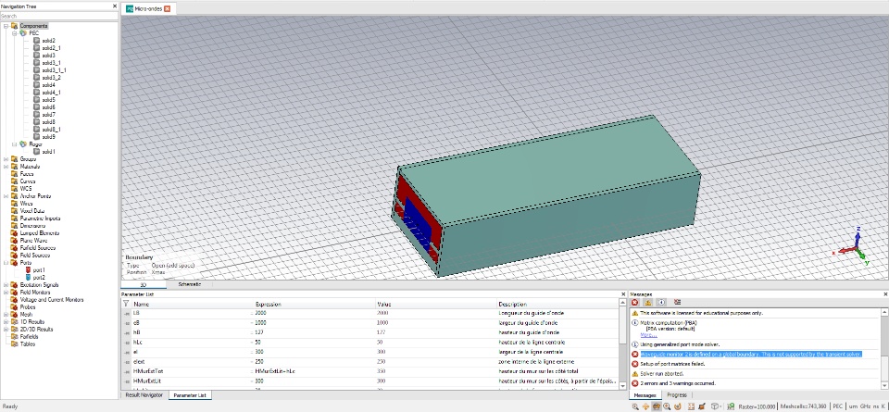Click the Farfield Sources folder icon

(x=14, y=247)
